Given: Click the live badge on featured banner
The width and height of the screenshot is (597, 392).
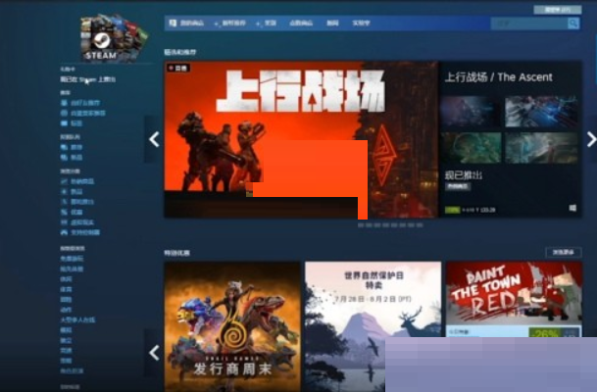Looking at the screenshot, I should (178, 69).
